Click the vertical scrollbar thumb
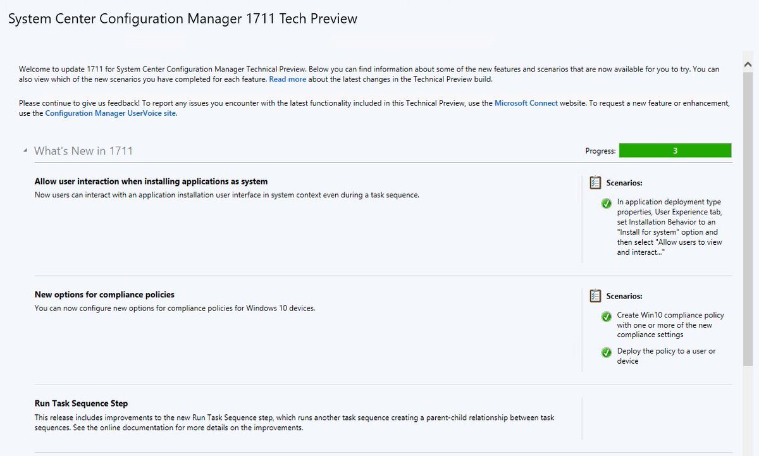The width and height of the screenshot is (759, 456). click(x=748, y=219)
